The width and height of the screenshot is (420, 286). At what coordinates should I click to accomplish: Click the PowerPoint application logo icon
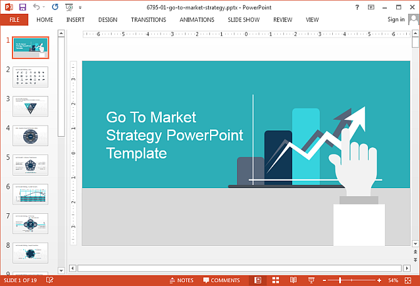tap(9, 7)
